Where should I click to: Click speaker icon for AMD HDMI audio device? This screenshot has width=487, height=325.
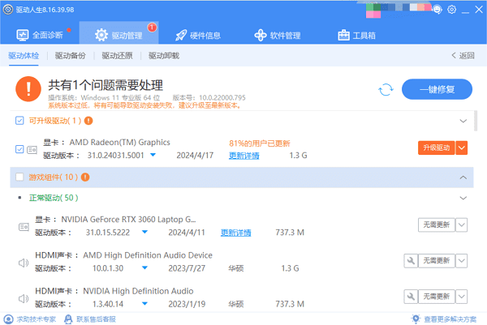point(24,262)
